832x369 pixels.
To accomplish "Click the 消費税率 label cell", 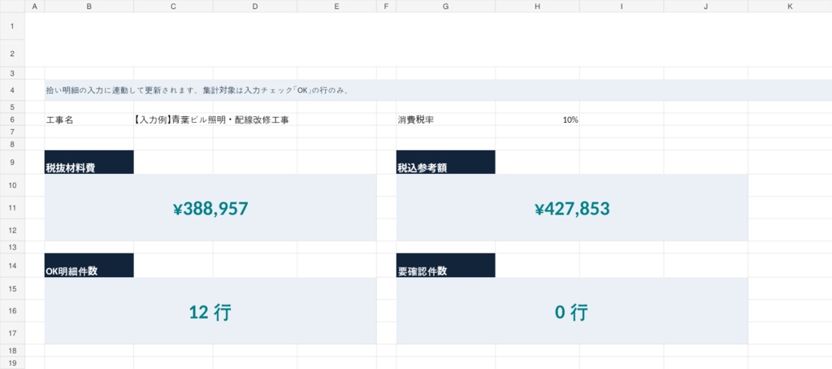I will pyautogui.click(x=446, y=119).
